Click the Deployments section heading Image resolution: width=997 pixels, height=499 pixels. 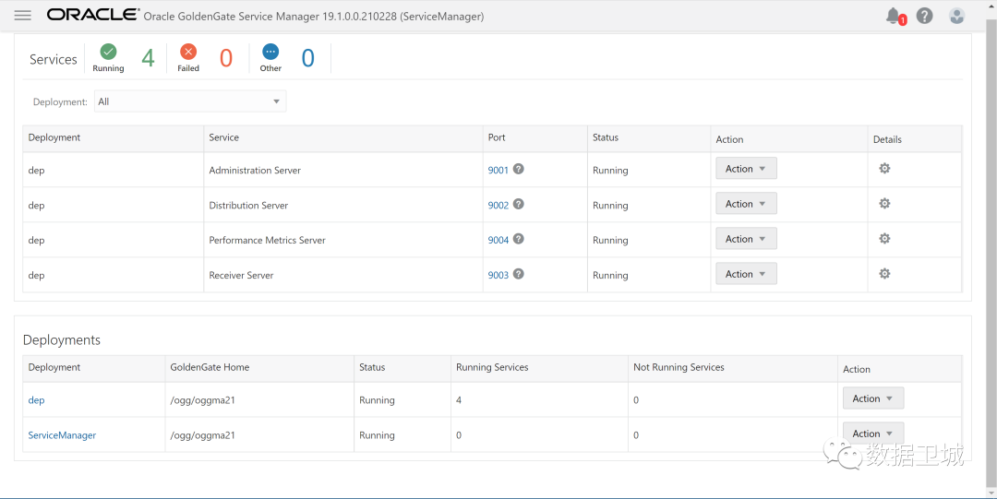(x=62, y=340)
